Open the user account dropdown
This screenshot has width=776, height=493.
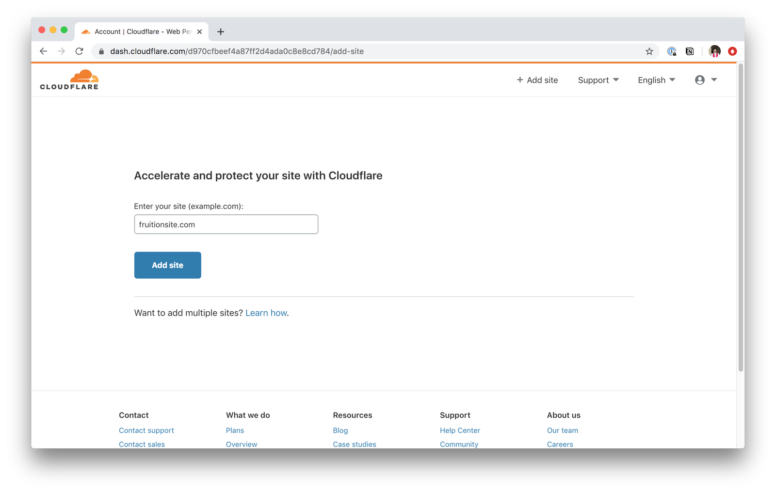(706, 80)
